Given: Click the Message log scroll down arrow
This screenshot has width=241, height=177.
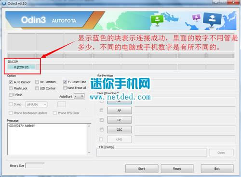Looking at the screenshot, I should [x=89, y=152].
